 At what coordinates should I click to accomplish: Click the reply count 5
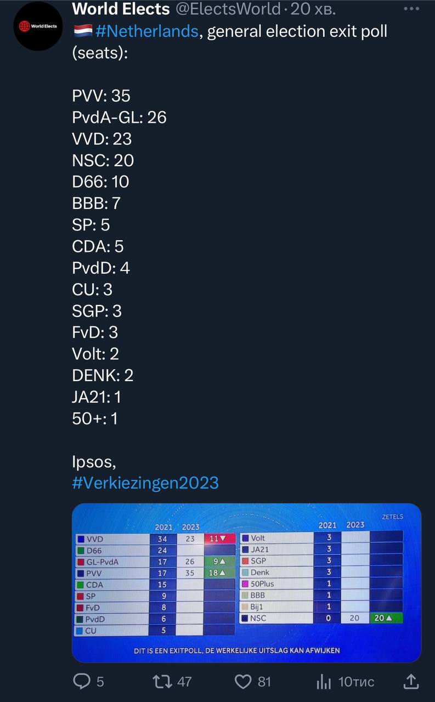(x=100, y=682)
